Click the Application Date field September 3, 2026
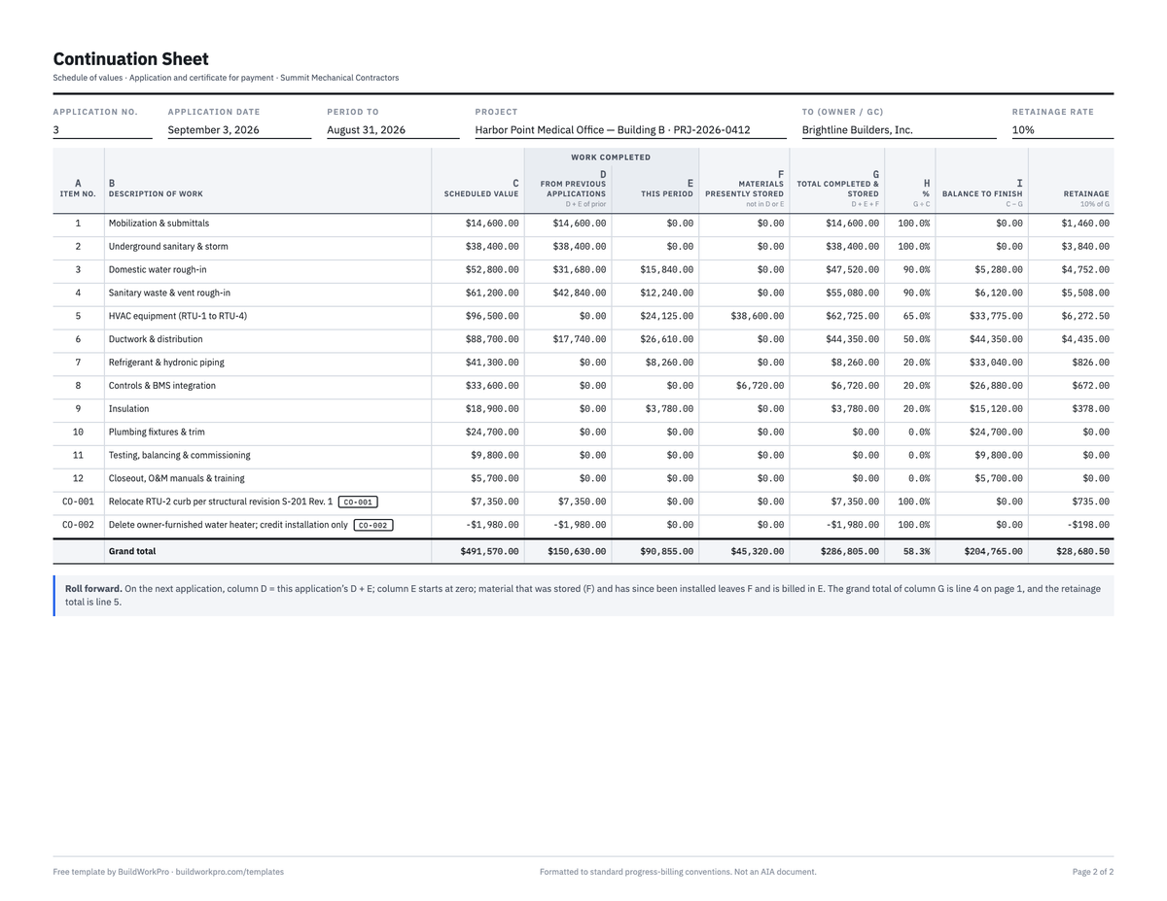 click(239, 129)
